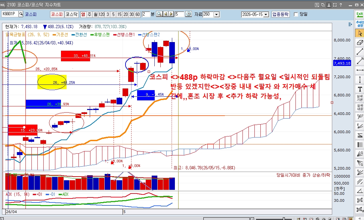Image resolution: width=364 pixels, height=220 pixels.
Task: Click the 당일시가대비 종가 상승/하락 label
Action: point(303,175)
